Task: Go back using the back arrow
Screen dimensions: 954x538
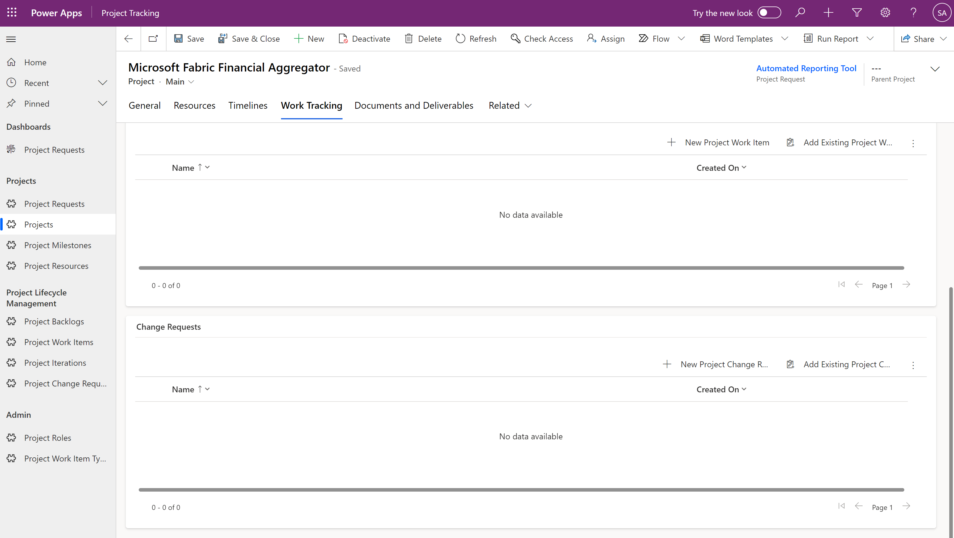Action: (128, 39)
